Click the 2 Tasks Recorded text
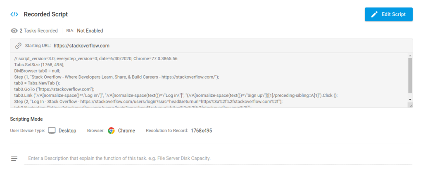423x175 pixels. (38, 31)
